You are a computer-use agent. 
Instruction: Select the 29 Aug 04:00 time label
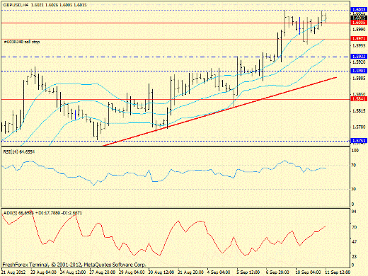132,272
